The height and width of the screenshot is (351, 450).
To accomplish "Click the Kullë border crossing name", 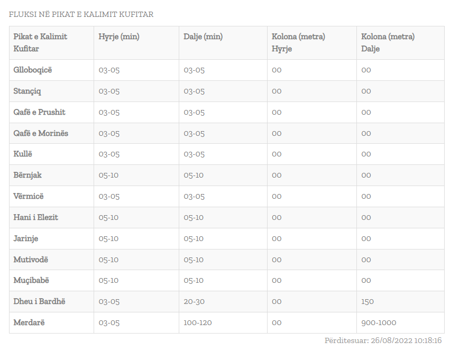I will pyautogui.click(x=23, y=154).
